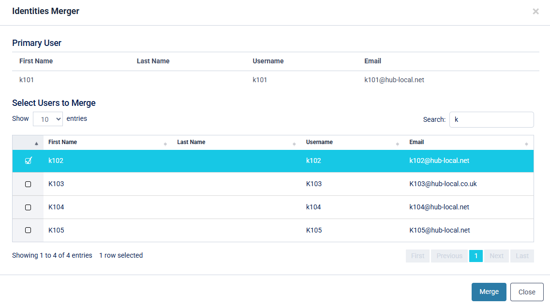Go to page 1 in pagination
550x307 pixels.
click(x=476, y=256)
